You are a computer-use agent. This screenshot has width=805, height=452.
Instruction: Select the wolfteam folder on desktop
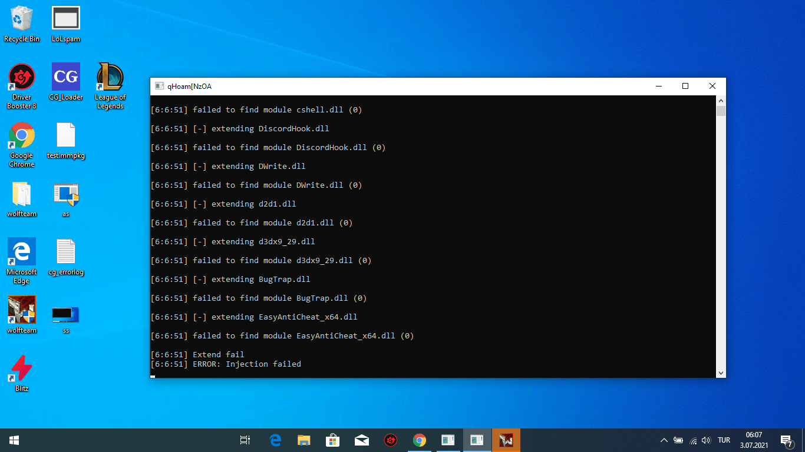point(22,199)
